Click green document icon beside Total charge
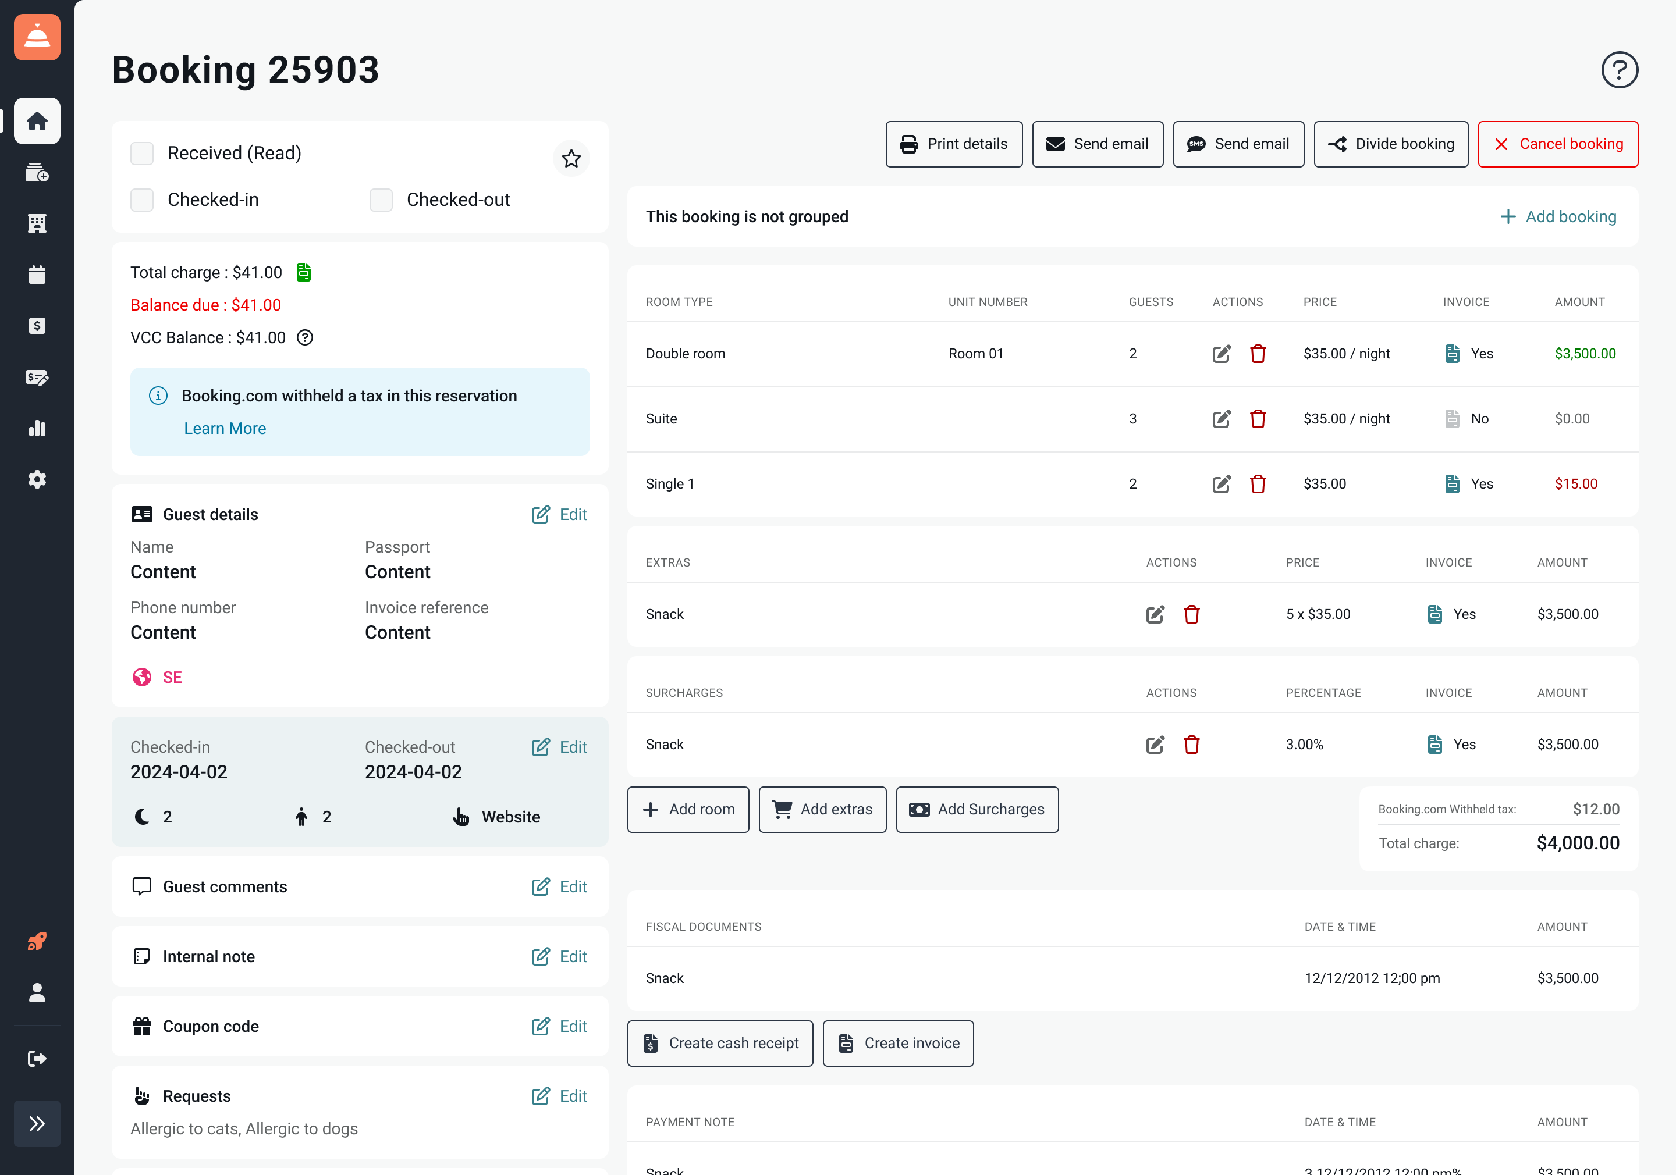 [x=304, y=272]
